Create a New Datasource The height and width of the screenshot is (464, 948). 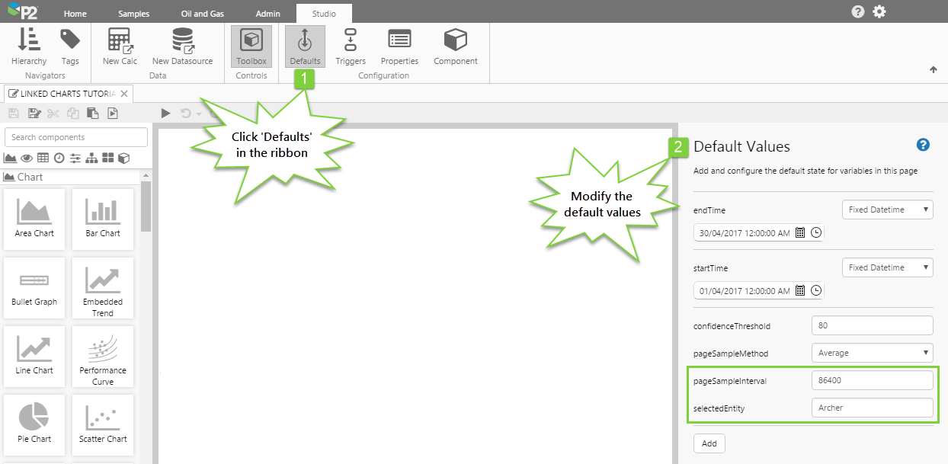(182, 46)
